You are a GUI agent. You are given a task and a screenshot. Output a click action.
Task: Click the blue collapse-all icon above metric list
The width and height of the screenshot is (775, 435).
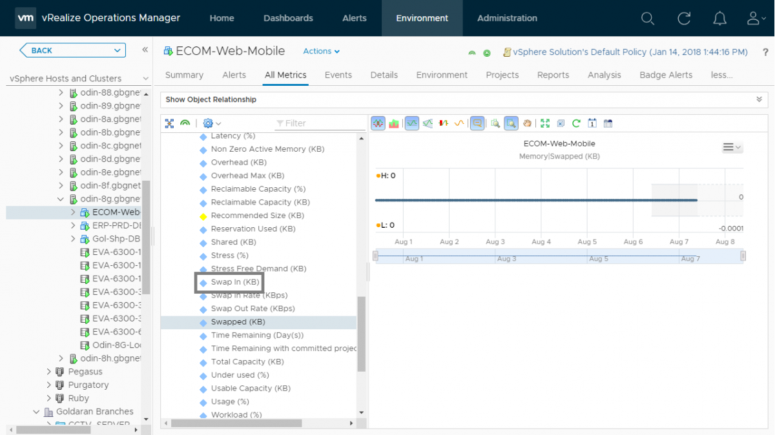tap(169, 123)
